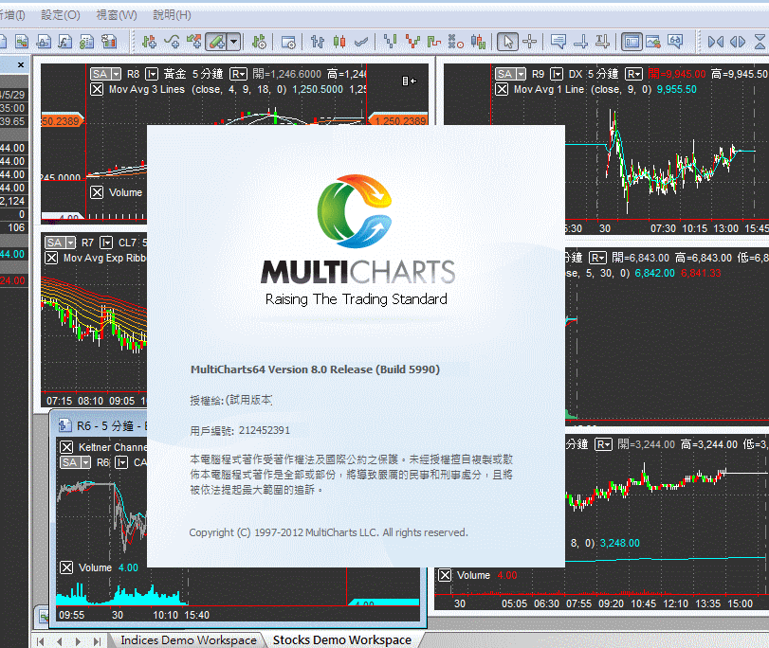Click the Insert Instrument toolbar icon
The image size is (769, 648).
click(149, 42)
